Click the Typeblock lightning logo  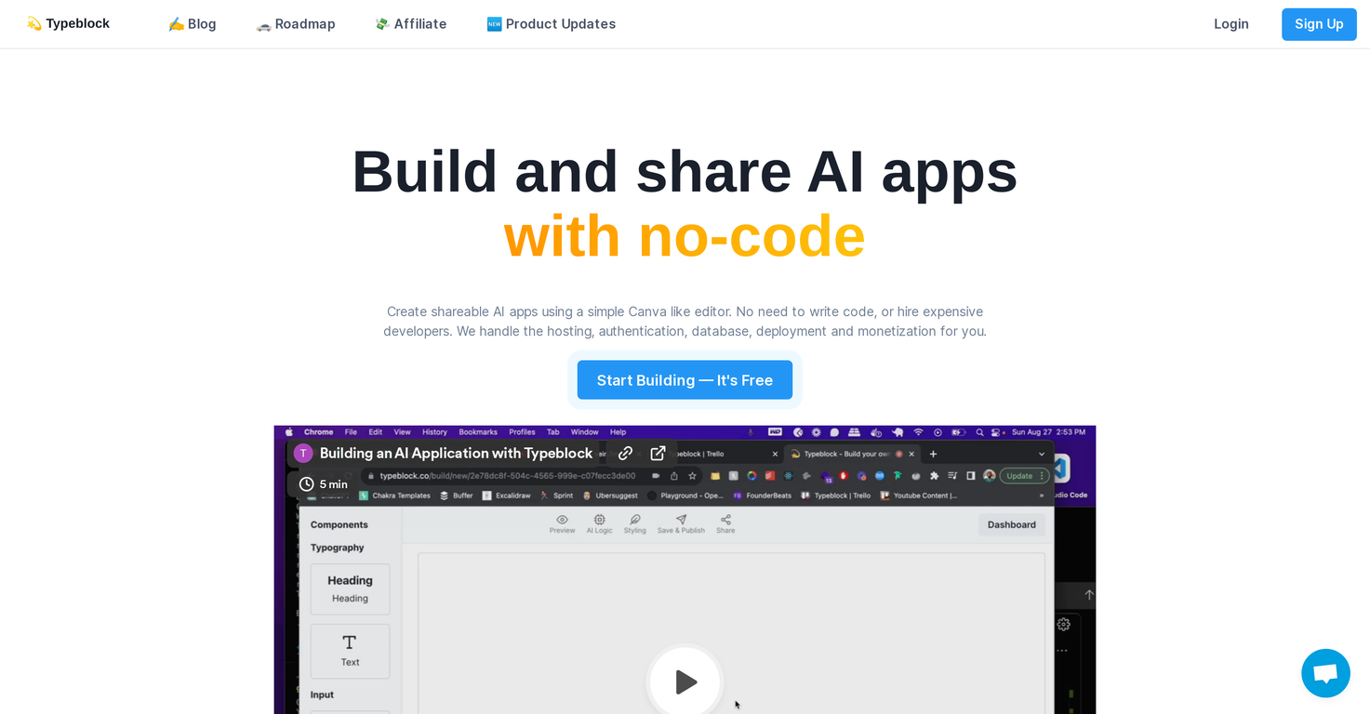[33, 23]
